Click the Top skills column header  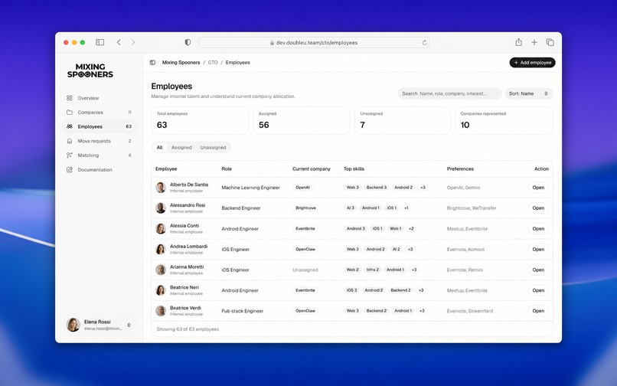point(354,168)
